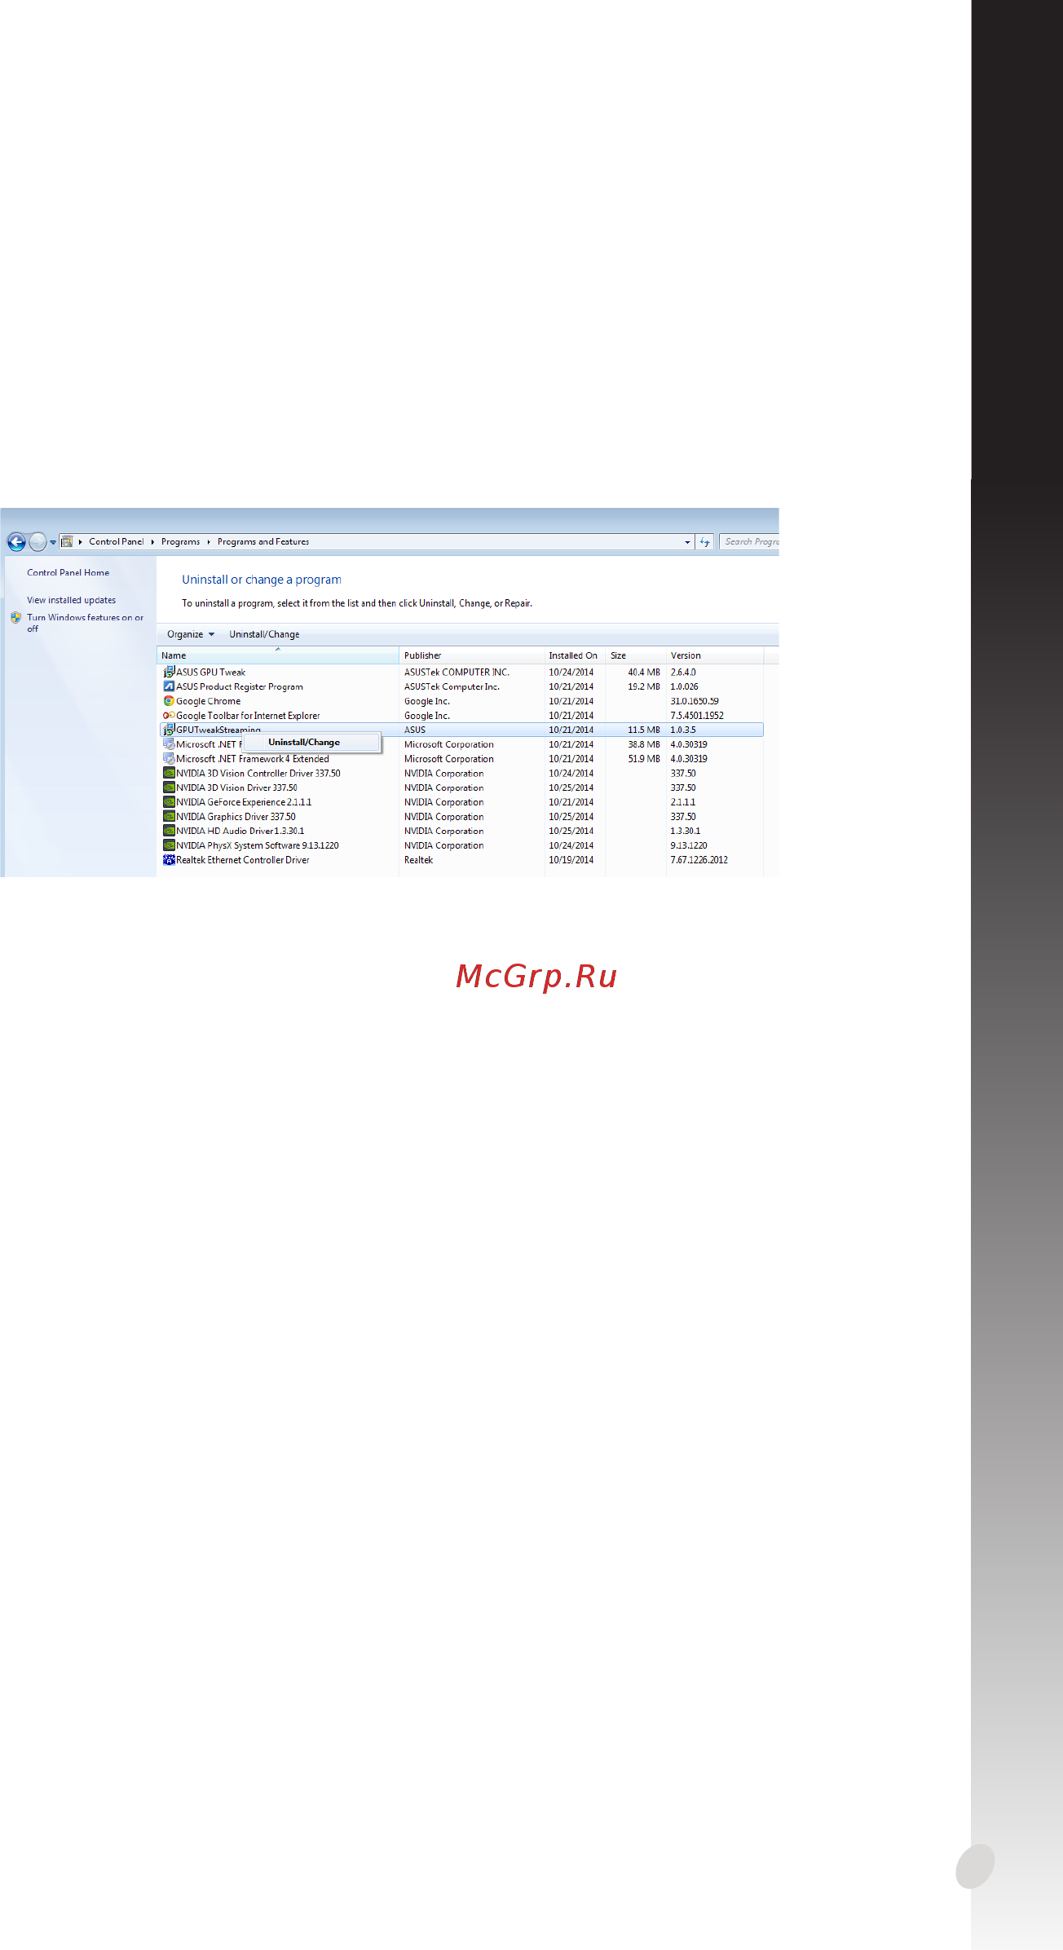Open View installed updates link
This screenshot has height=1950, width=1063.
71,600
